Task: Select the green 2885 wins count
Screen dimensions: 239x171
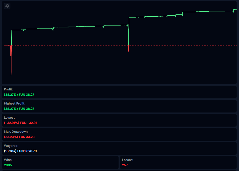Action: 8,165
